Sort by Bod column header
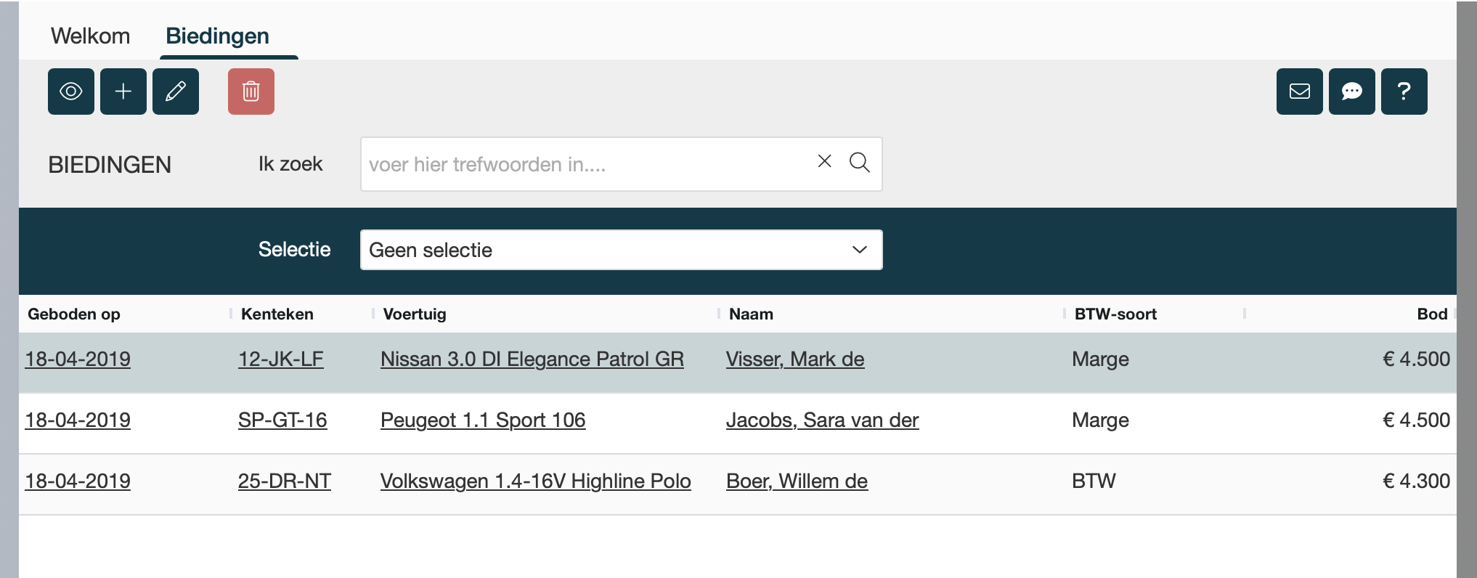 tap(1431, 314)
